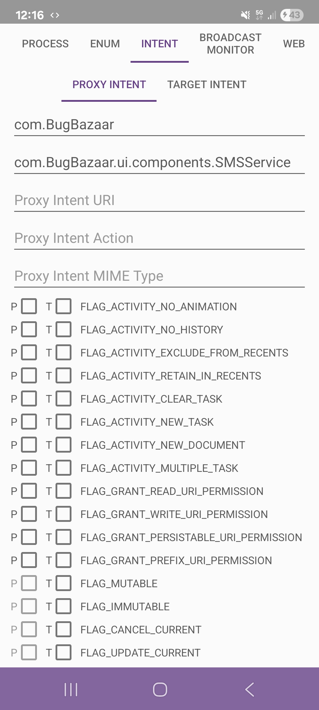Tick P checkbox for FLAG_ACTIVITY_CLEAR_TASK
This screenshot has width=319, height=710.
29,399
